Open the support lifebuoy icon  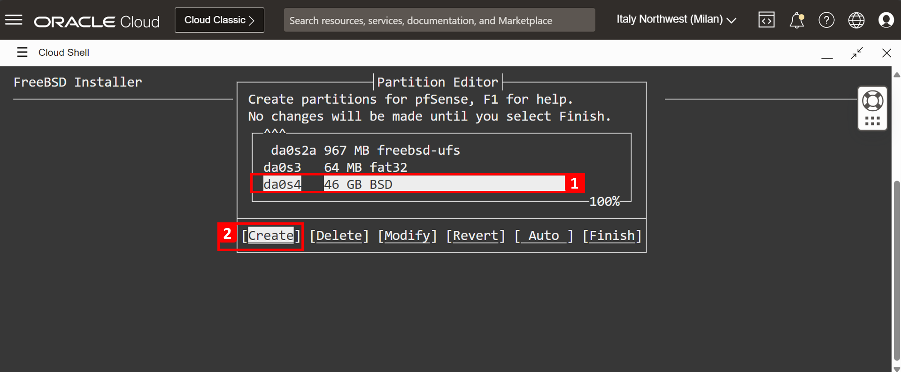[x=872, y=100]
